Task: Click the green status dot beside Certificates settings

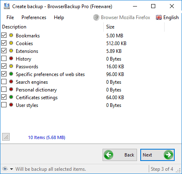Action: click(11, 97)
